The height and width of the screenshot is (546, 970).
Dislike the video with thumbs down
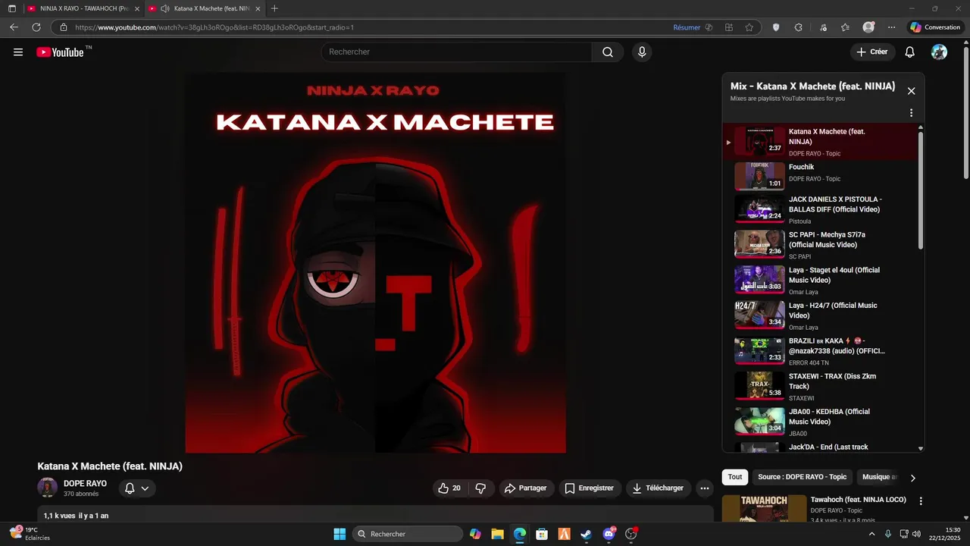point(480,488)
